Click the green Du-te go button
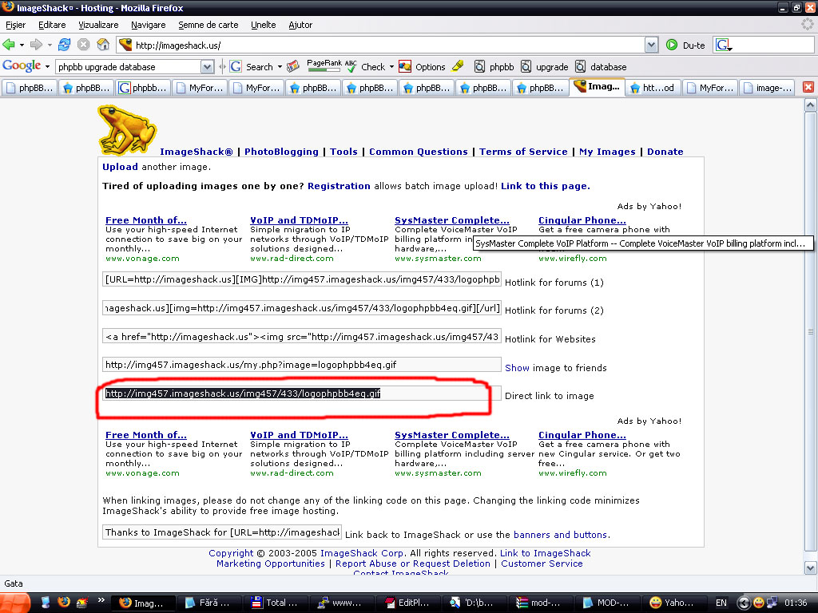Viewport: 818px width, 613px height. point(685,45)
